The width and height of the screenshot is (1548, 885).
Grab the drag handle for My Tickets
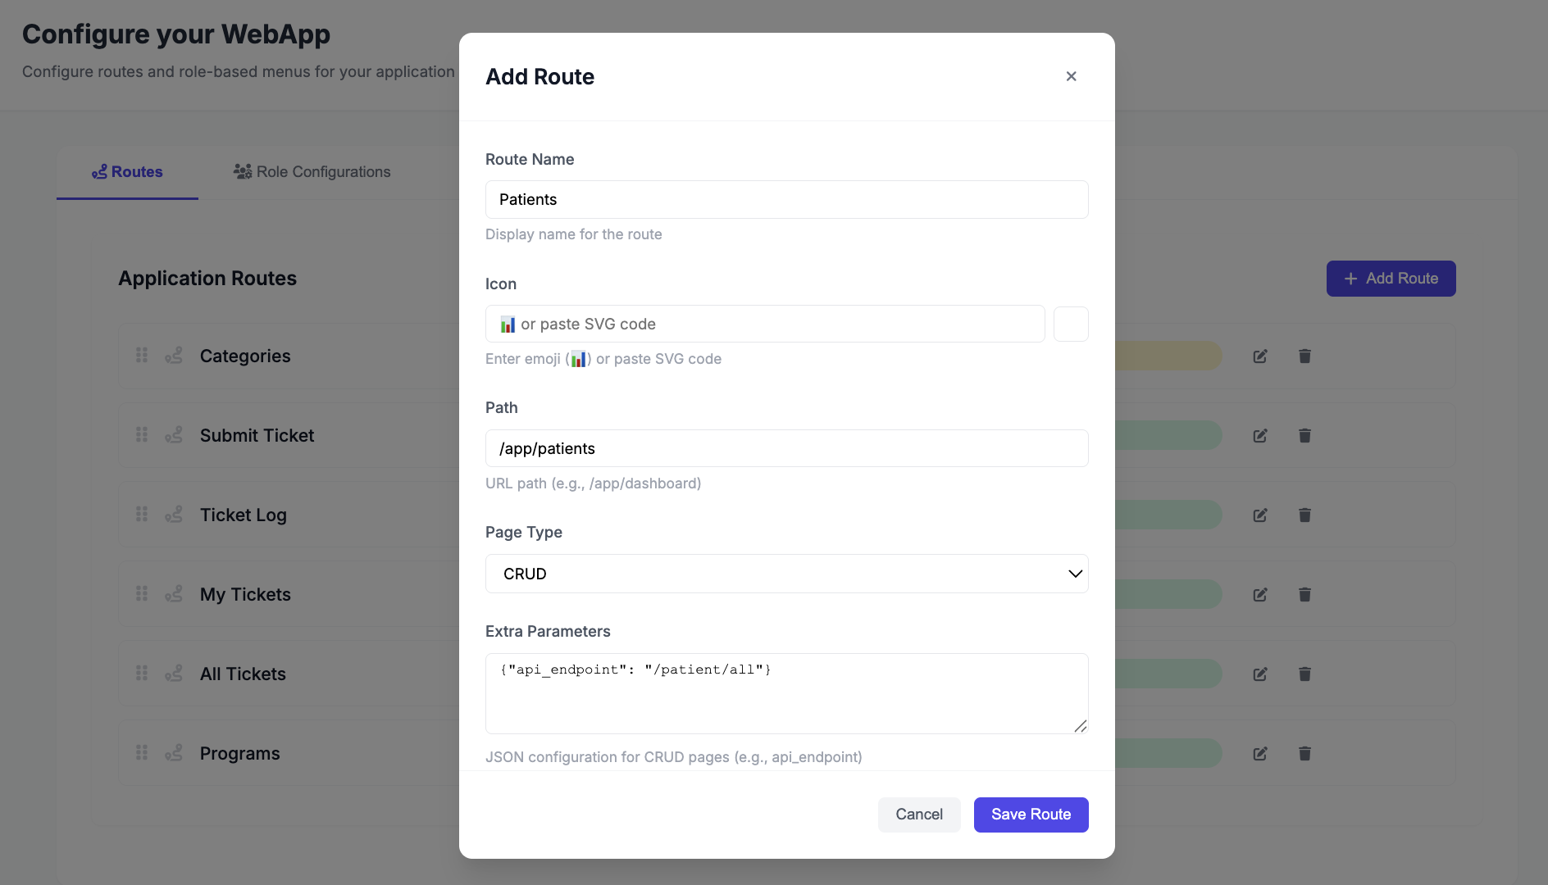[142, 594]
